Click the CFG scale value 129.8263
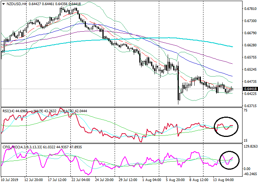The image size is (258, 184). pyautogui.click(x=250, y=146)
